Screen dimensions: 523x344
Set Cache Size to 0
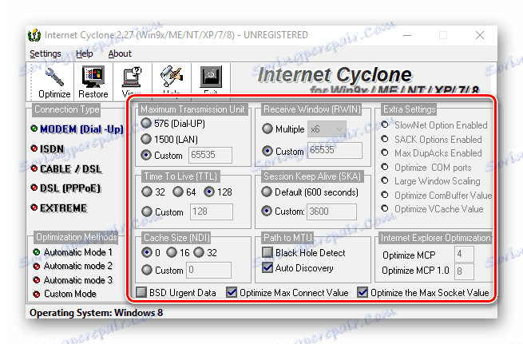147,252
